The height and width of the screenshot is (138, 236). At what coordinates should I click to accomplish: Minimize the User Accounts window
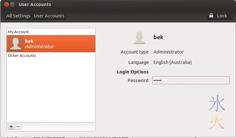click(x=12, y=5)
